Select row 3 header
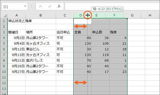The image size is (160, 95). pyautogui.click(x=4, y=32)
